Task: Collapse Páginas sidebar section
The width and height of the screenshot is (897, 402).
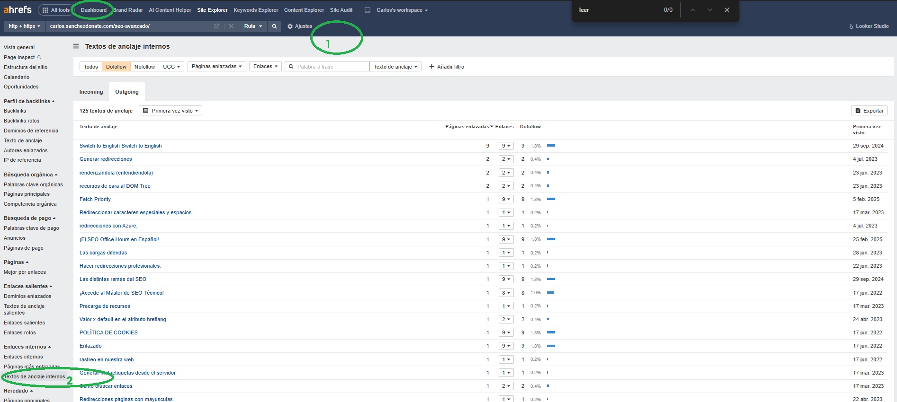Action: 16,262
